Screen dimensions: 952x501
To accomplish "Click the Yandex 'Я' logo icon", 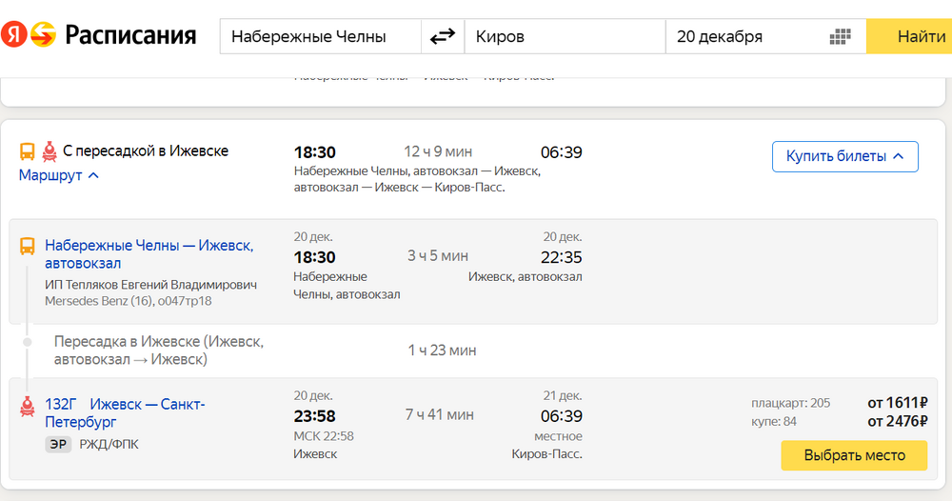I will point(13,34).
